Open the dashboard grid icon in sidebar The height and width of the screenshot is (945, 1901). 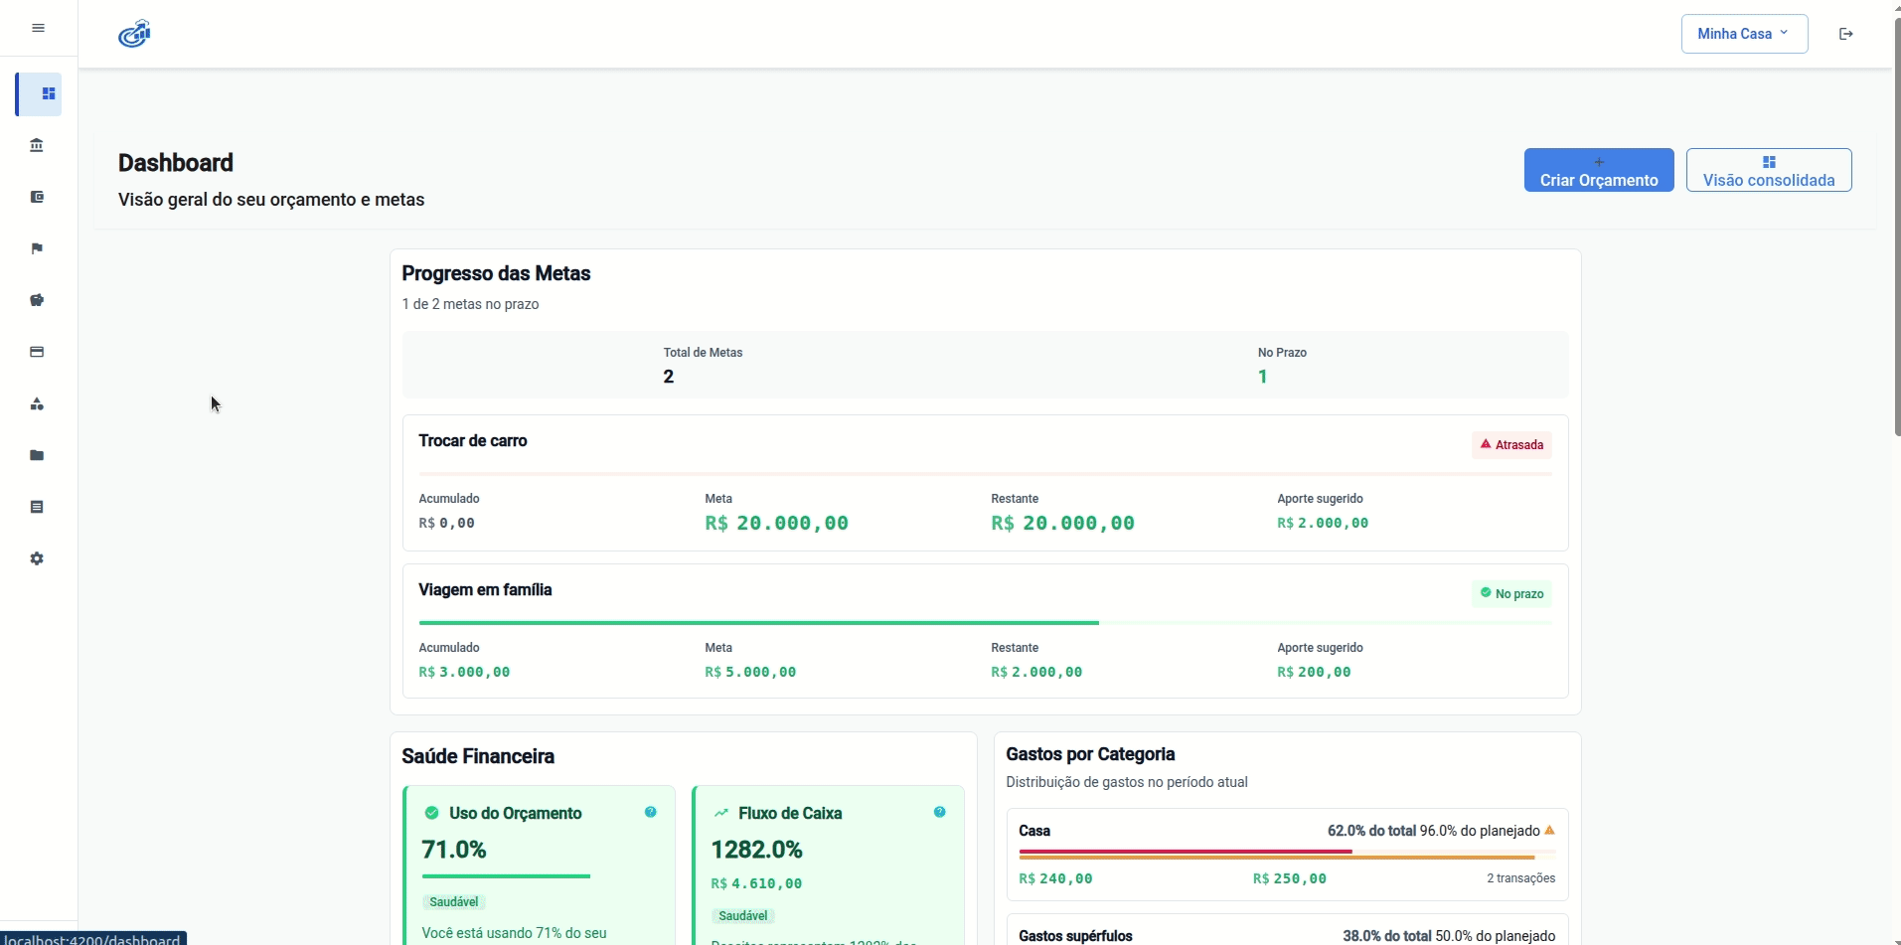point(48,94)
